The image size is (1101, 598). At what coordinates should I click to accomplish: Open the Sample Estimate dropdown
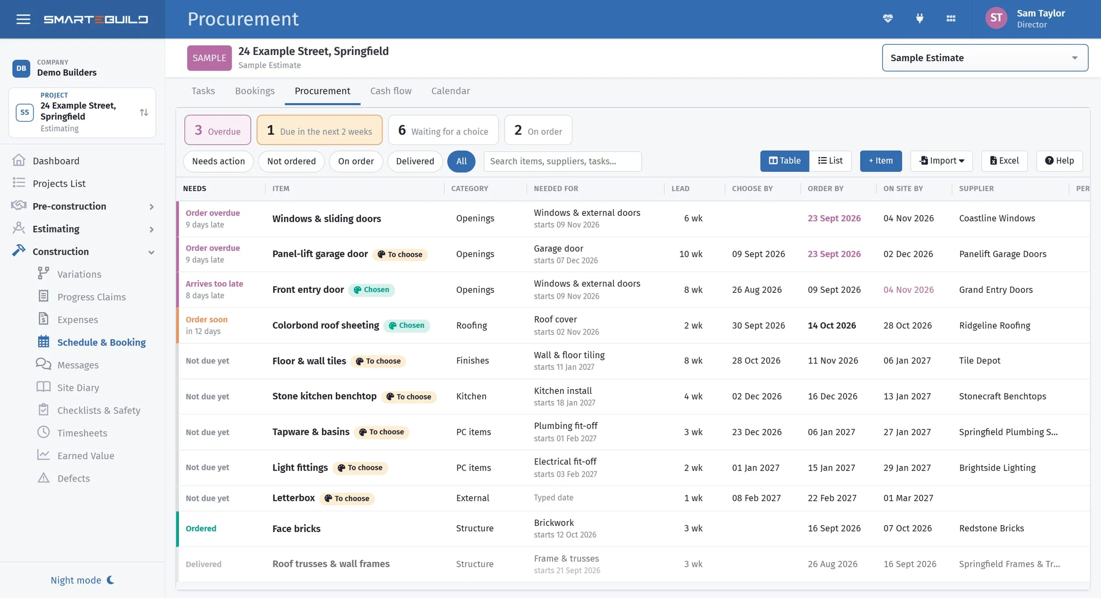(x=985, y=58)
